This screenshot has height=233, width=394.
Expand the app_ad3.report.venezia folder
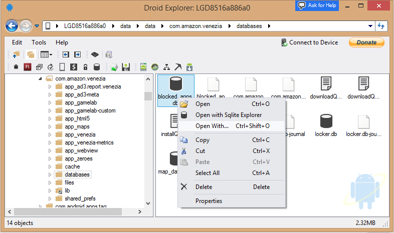tap(50, 86)
